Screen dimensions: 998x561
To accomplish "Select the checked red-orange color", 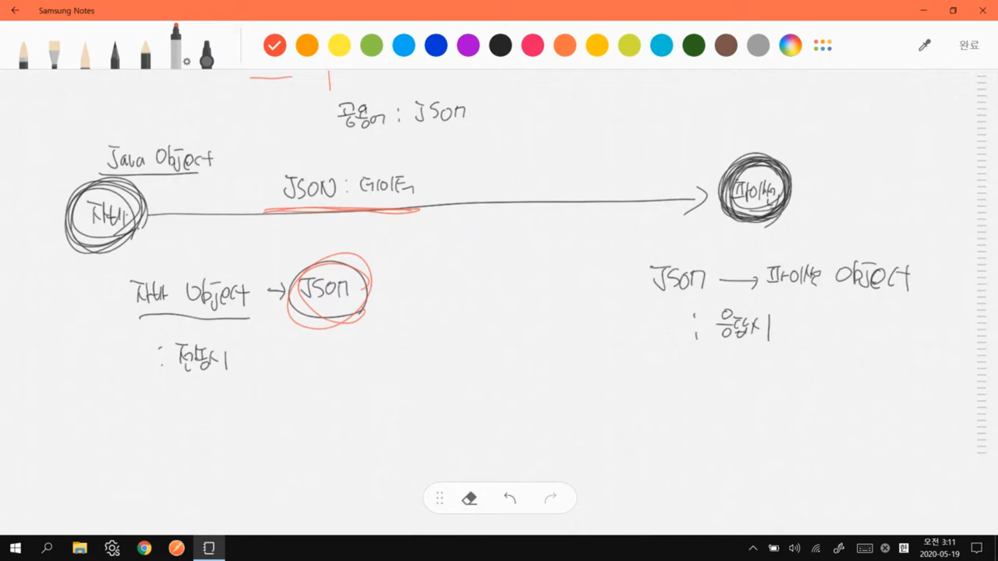I will click(274, 46).
